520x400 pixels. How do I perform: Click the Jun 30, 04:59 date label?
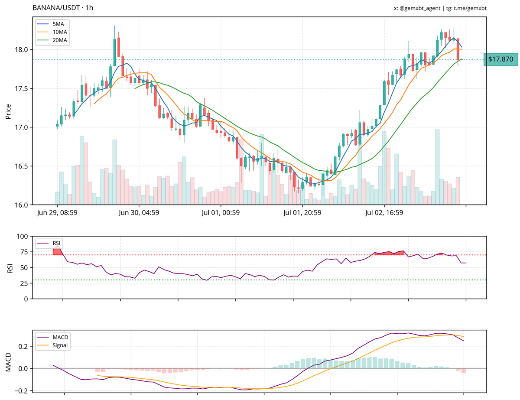[x=139, y=212]
